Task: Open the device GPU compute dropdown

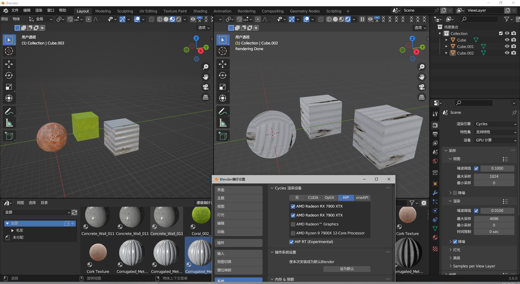Action: (x=496, y=140)
